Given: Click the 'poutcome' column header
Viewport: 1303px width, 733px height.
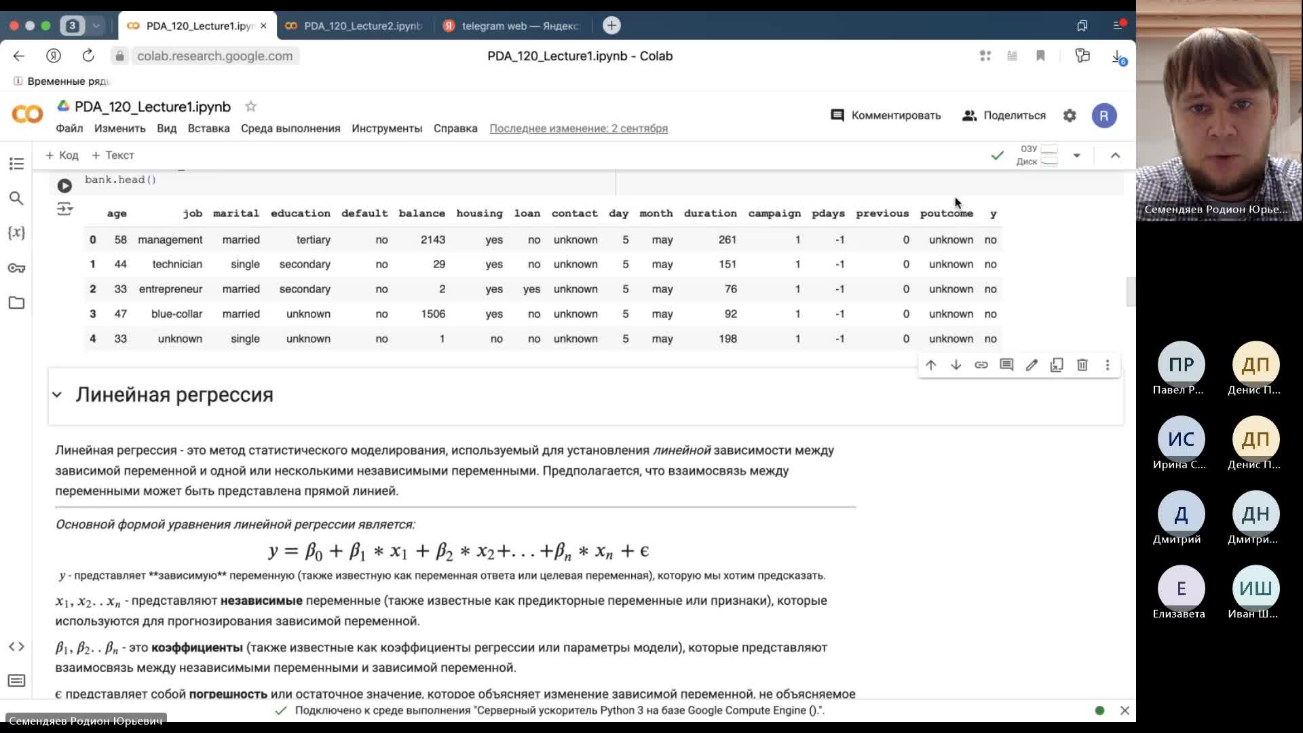Looking at the screenshot, I should (x=946, y=213).
